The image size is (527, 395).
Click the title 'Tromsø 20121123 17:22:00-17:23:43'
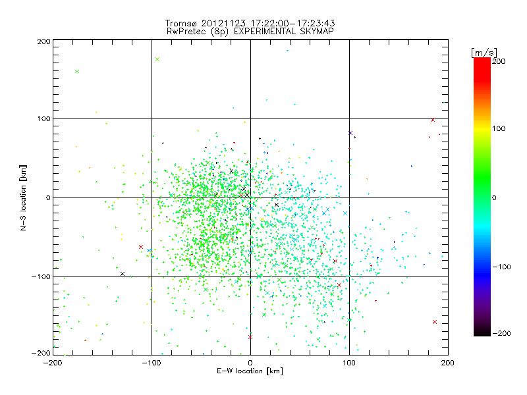(250, 23)
